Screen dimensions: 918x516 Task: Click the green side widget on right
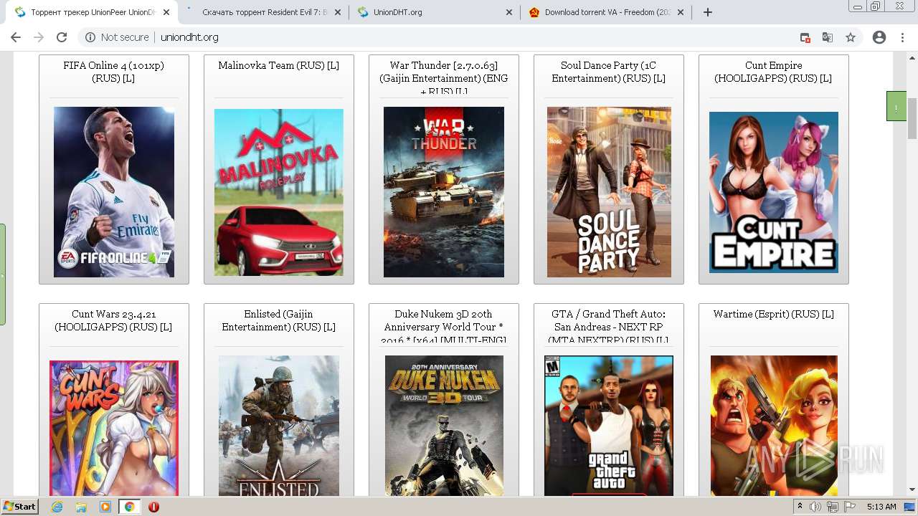[x=896, y=106]
